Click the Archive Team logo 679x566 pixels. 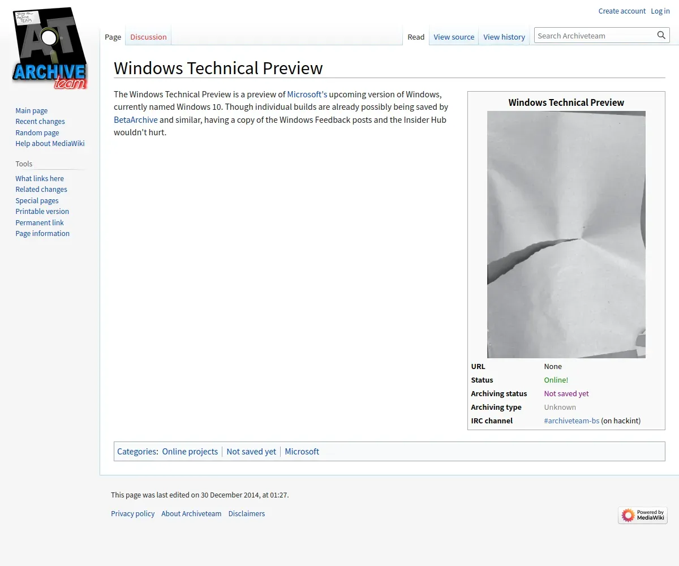coord(50,48)
